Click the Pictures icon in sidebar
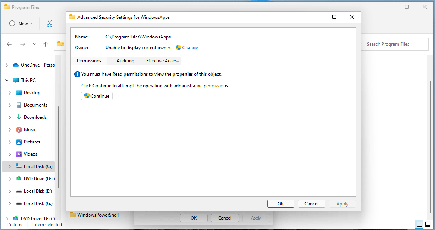This screenshot has width=435, height=230. [19, 142]
